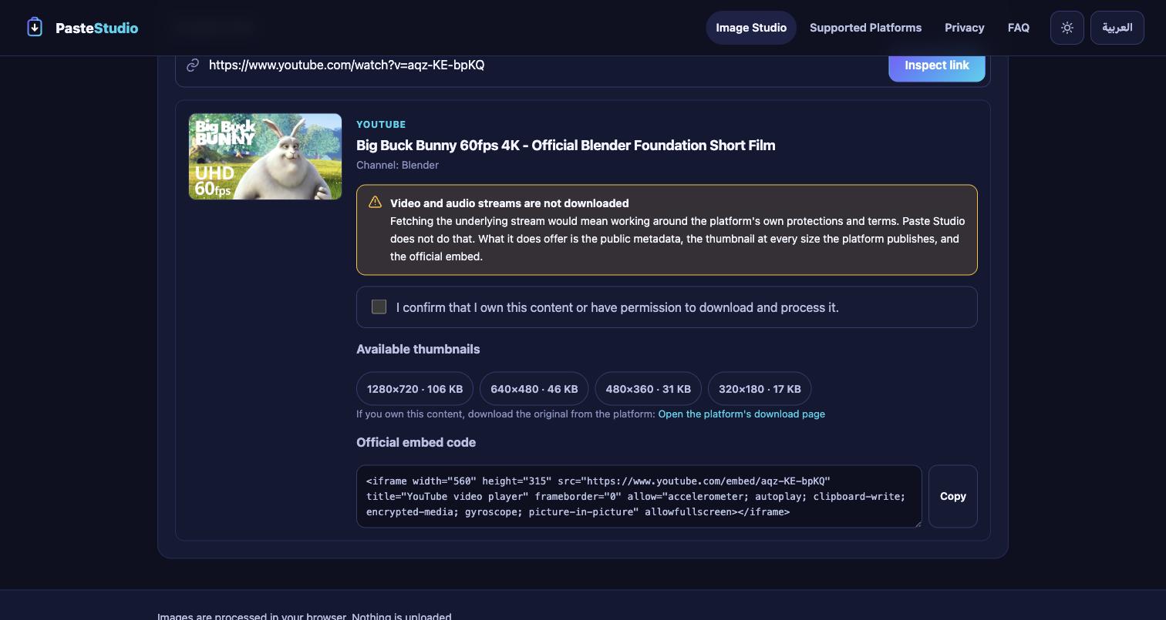The width and height of the screenshot is (1166, 620).
Task: Toggle the sun light-mode theme icon
Action: (x=1067, y=28)
